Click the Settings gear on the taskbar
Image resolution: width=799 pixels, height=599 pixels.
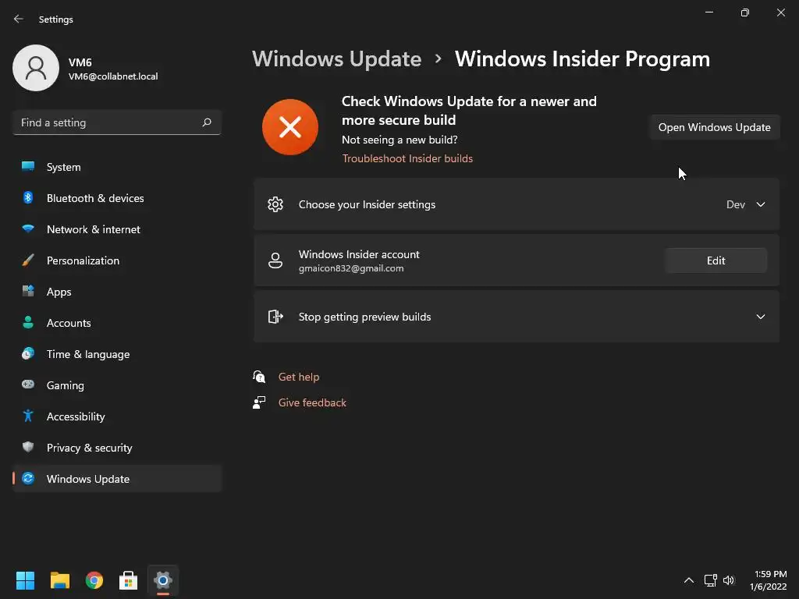(163, 580)
